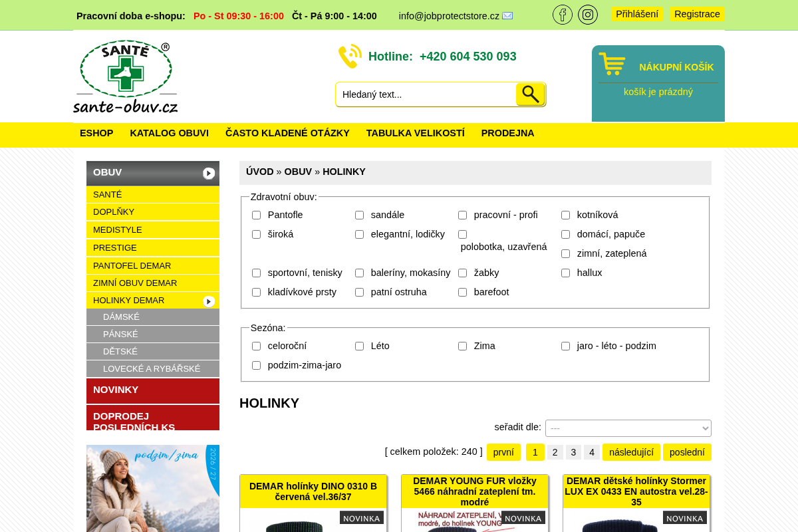This screenshot has width=798, height=532.
Task: Click the email envelope icon
Action: (507, 16)
